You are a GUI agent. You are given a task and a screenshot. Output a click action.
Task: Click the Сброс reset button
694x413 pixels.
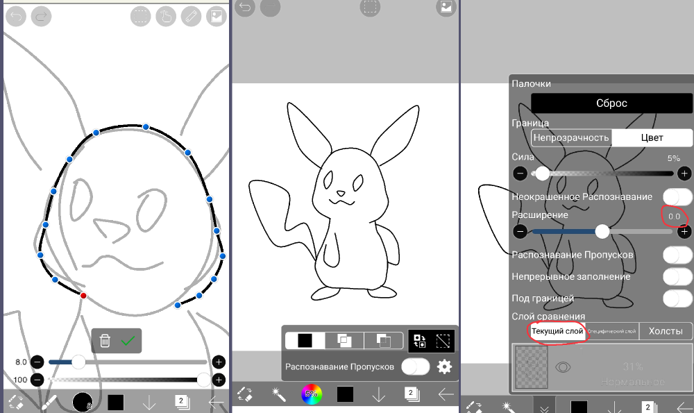coord(611,103)
